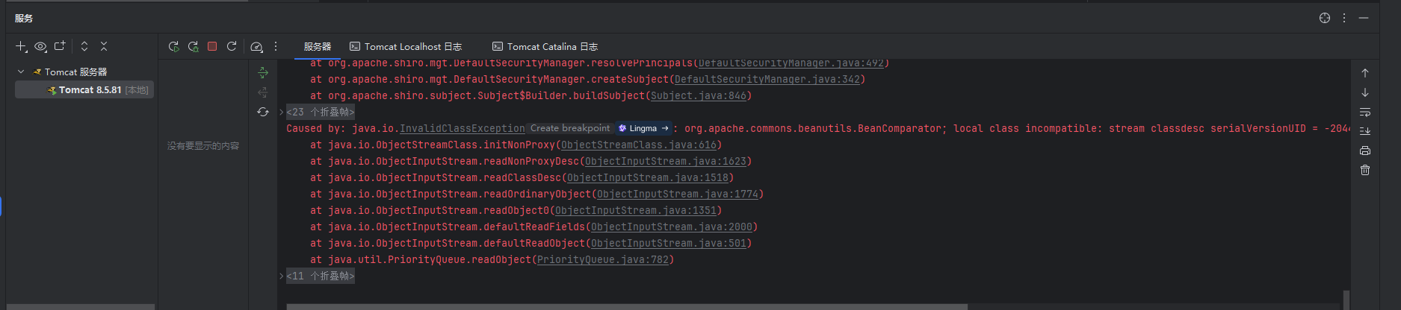Open the PriorityQueue.java:782 source link
The width and height of the screenshot is (1401, 310).
(602, 259)
